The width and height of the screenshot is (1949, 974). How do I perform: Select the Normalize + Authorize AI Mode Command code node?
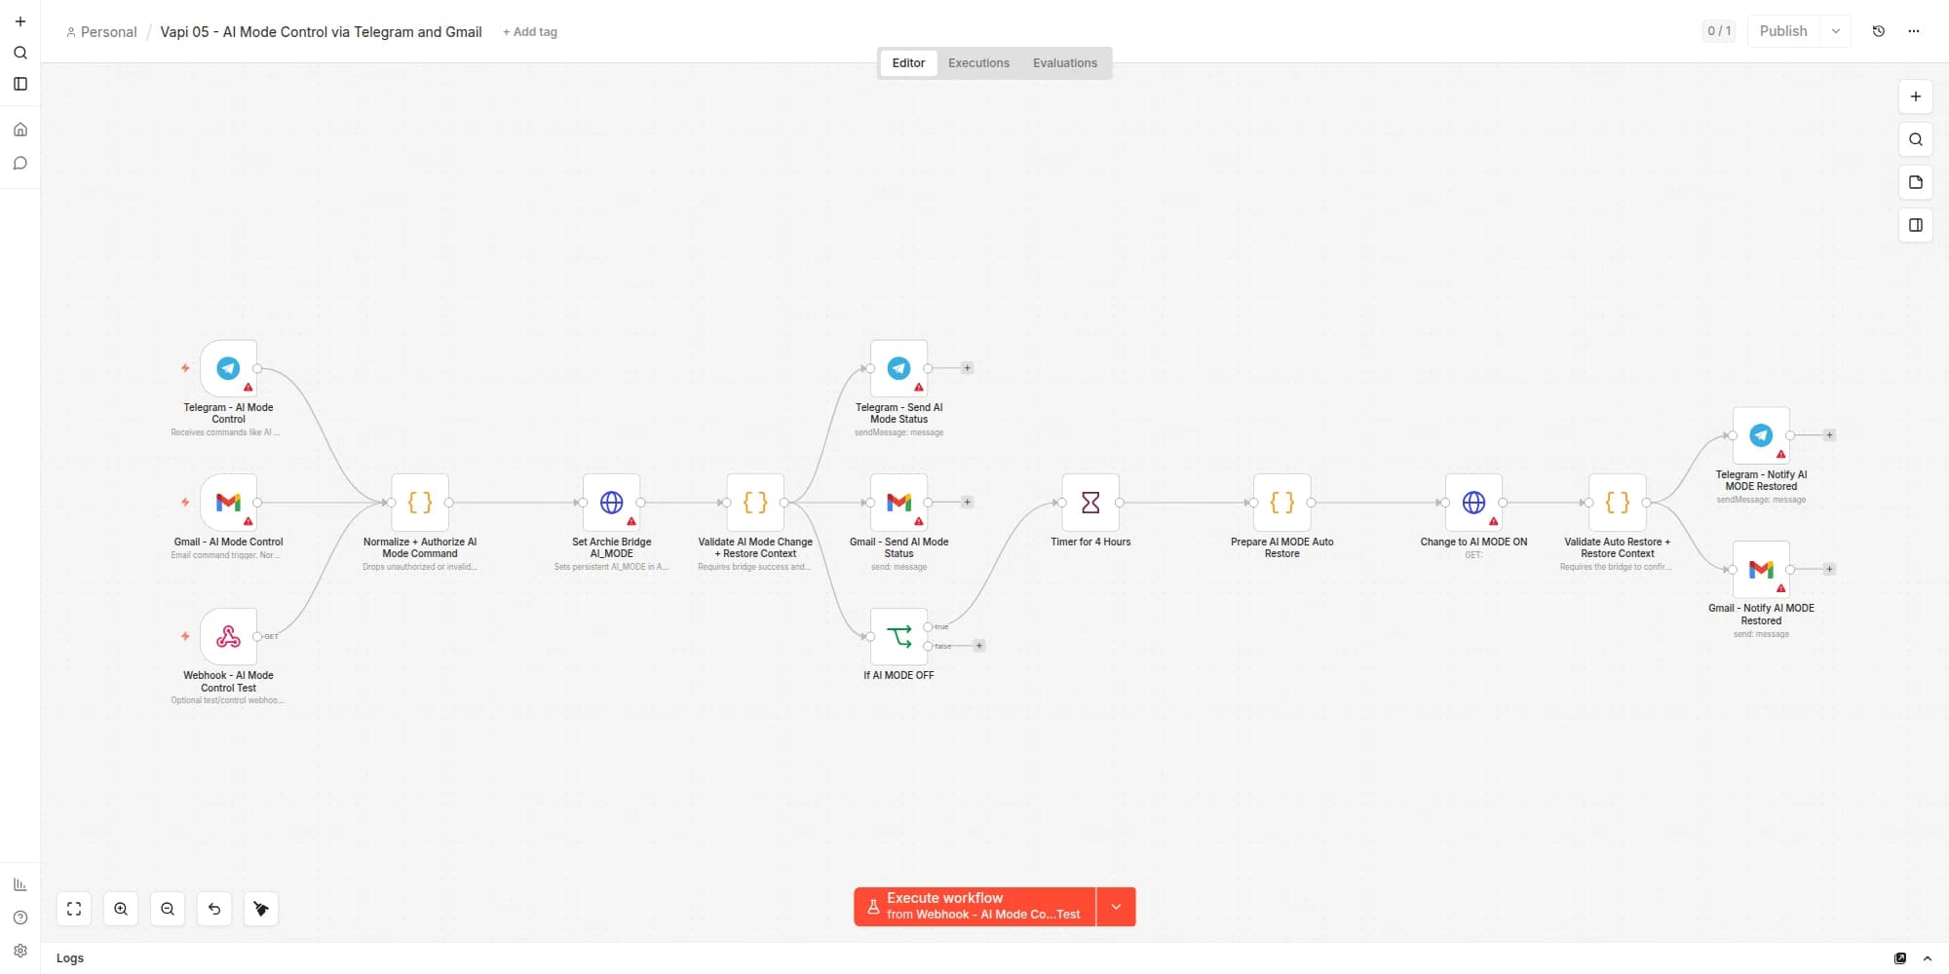pos(420,503)
